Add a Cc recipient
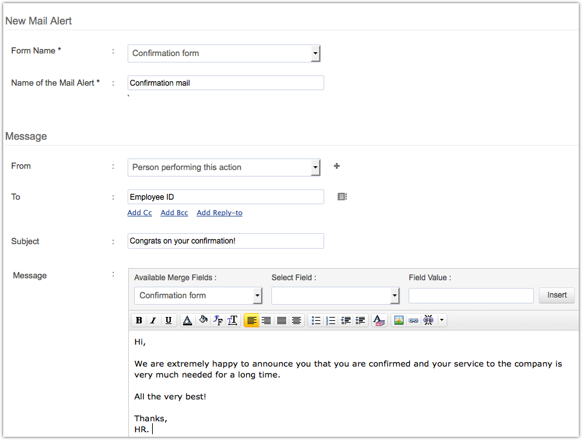Image resolution: width=582 pixels, height=440 pixels. click(139, 213)
